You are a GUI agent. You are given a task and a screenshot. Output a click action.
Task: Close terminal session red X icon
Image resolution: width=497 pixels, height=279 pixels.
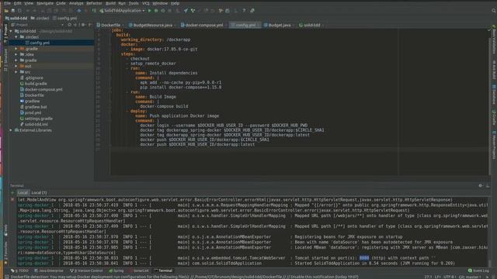tap(12, 200)
